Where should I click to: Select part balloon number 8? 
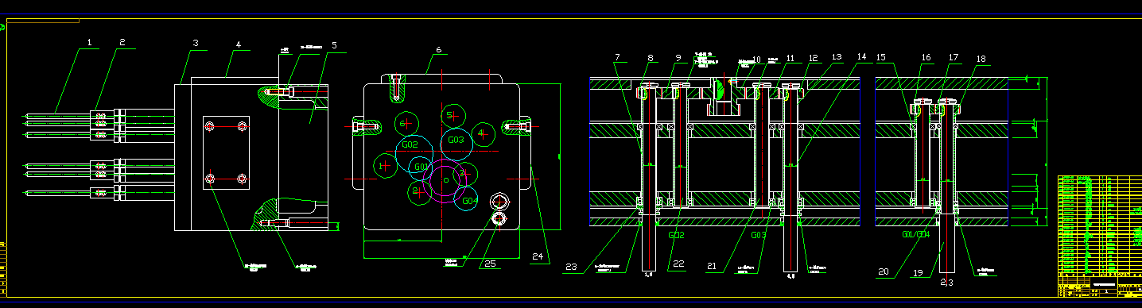[651, 58]
